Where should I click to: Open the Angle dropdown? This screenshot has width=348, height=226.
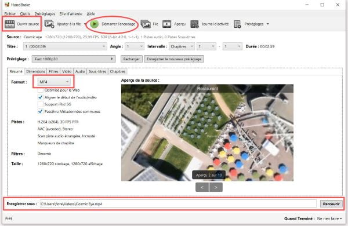(135, 46)
